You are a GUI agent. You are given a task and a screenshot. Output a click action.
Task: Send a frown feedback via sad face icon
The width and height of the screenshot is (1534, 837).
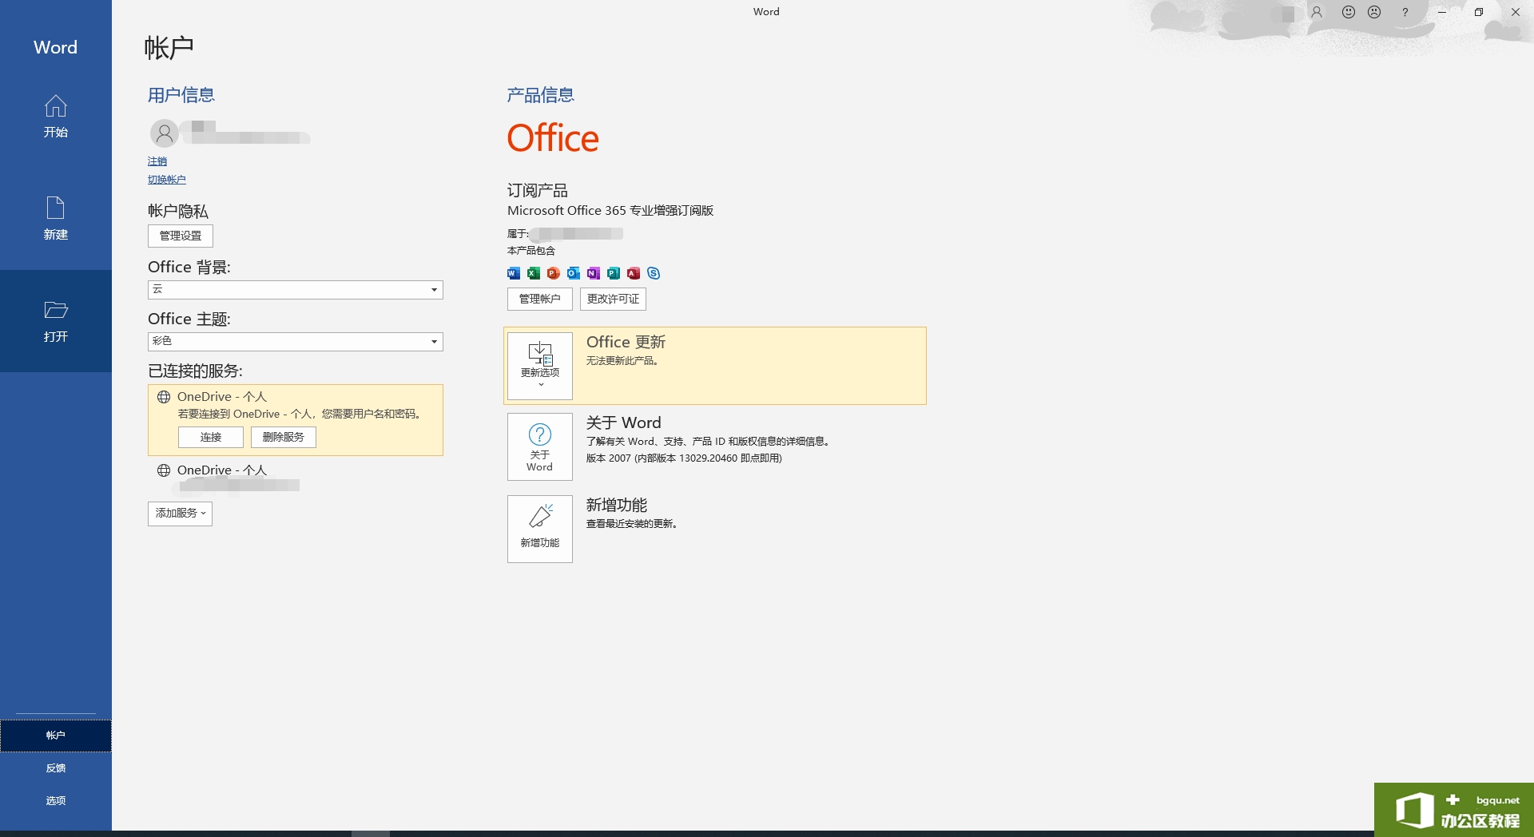click(1374, 12)
